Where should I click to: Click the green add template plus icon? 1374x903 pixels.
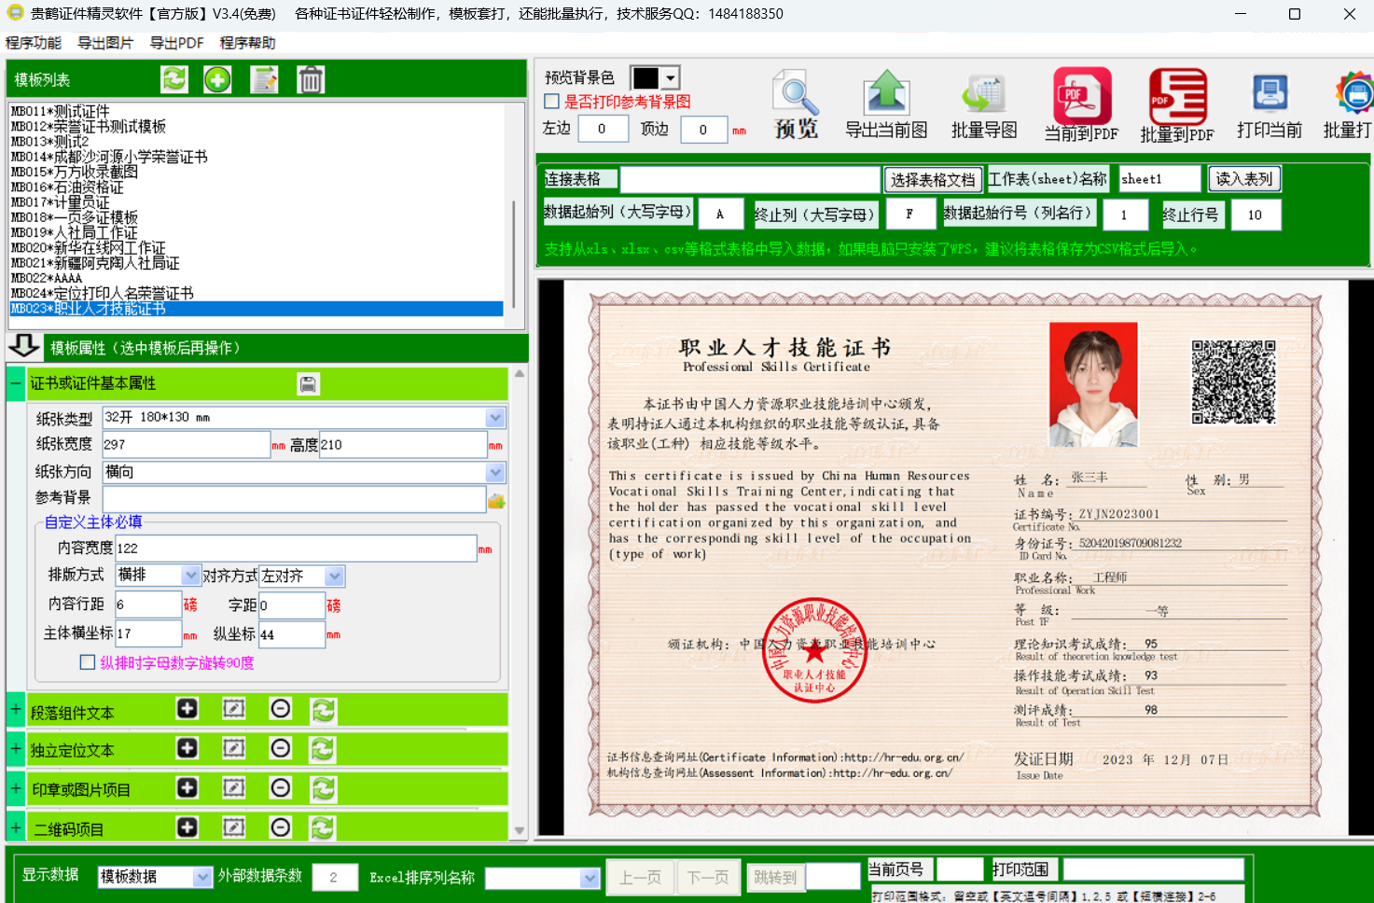click(217, 80)
